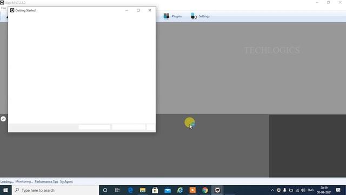Close the Getting Started window
The height and width of the screenshot is (195, 346).
150,10
